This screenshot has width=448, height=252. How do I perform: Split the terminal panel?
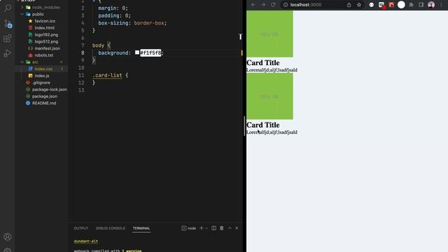click(x=213, y=228)
